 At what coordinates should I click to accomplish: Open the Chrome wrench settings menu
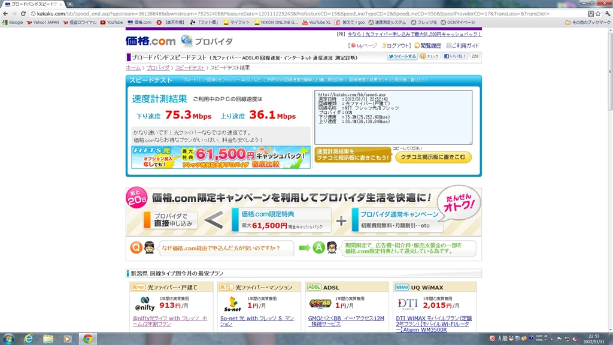tap(608, 14)
